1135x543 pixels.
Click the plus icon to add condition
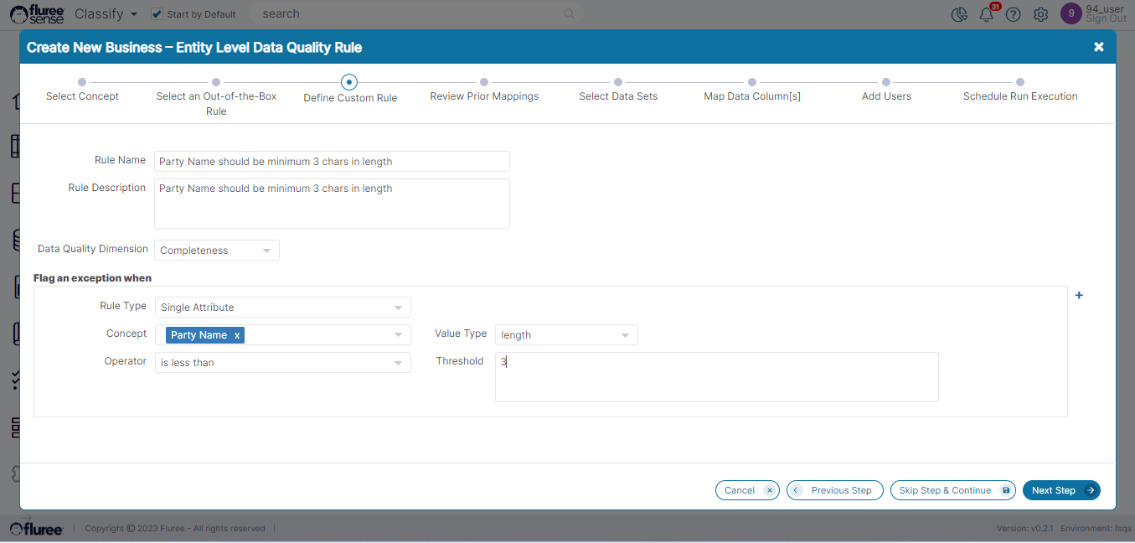pos(1079,295)
